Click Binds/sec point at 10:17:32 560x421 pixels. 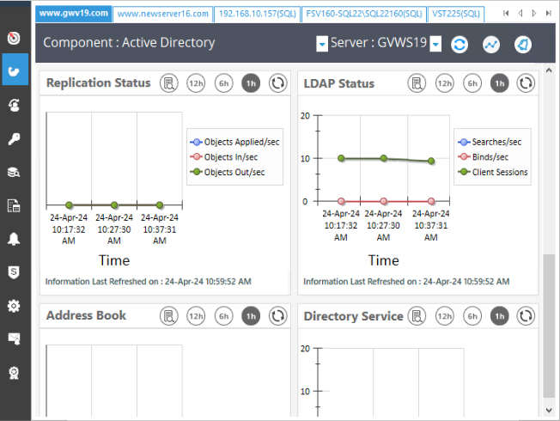(x=341, y=201)
